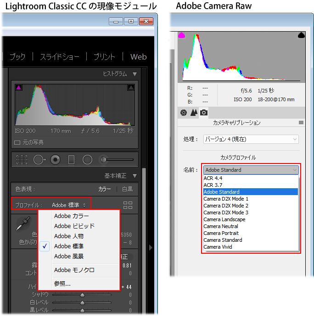The image size is (314, 316).
Task: Click the シャドウ slider handle
Action: click(82, 295)
